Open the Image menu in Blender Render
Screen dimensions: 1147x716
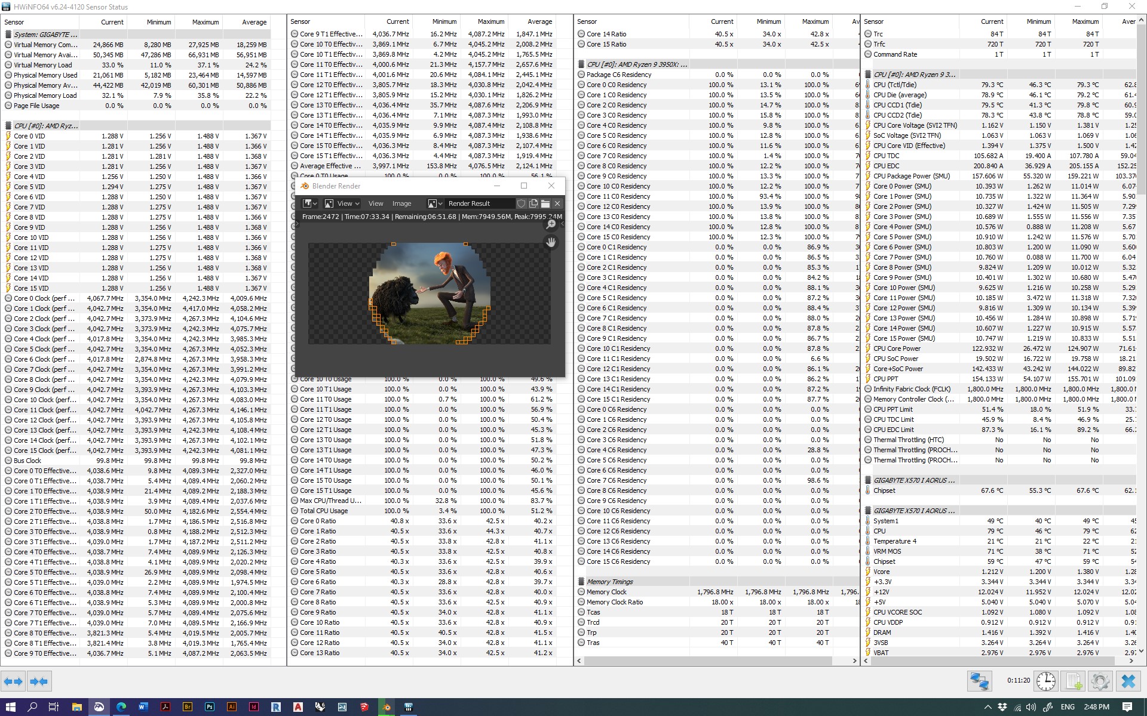point(401,203)
